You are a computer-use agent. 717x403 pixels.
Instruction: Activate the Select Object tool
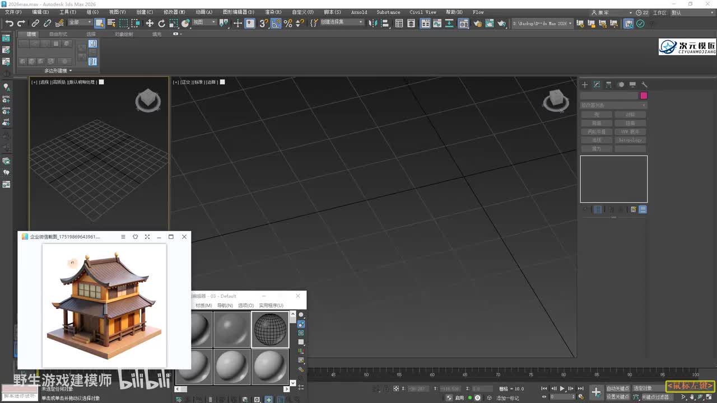[x=99, y=23]
